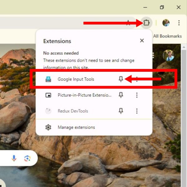Search by image with Google Lens icon

tap(27, 158)
